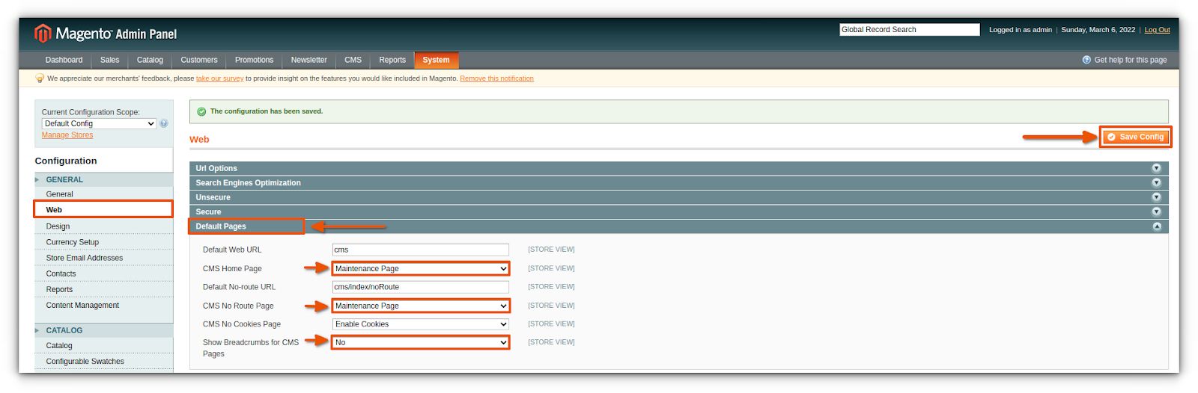Image resolution: width=1198 pixels, height=393 pixels.
Task: Collapse Default Pages with its arrow icon
Action: [1156, 226]
